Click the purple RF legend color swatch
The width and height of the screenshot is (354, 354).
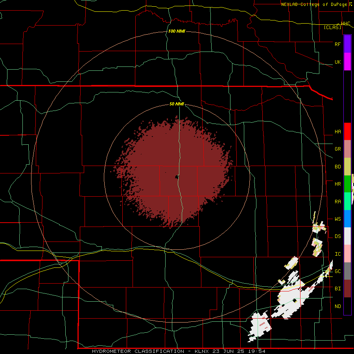347,44
